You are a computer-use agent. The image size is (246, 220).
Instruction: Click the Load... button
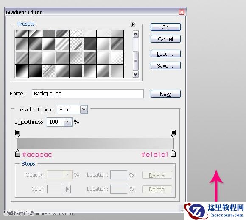click(165, 54)
